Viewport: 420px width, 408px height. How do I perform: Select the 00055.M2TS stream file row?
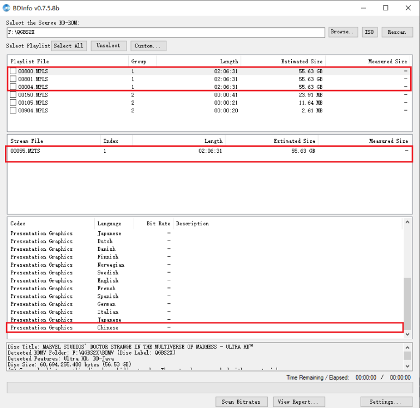[x=209, y=151]
